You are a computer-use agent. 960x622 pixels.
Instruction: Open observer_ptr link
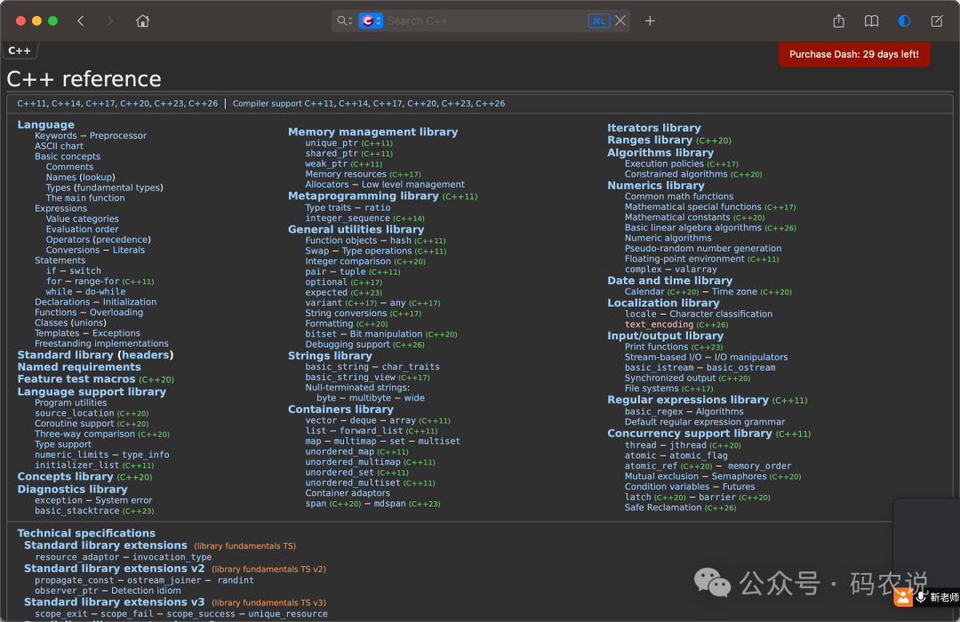[x=66, y=591]
